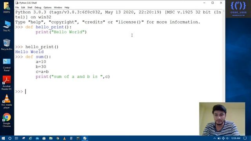251x141 pixels.
Task: Open the Edit menu in IDLE
Action: pos(23,7)
